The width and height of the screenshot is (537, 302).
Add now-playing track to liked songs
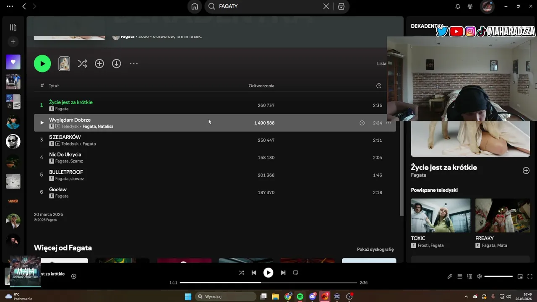coord(74,276)
